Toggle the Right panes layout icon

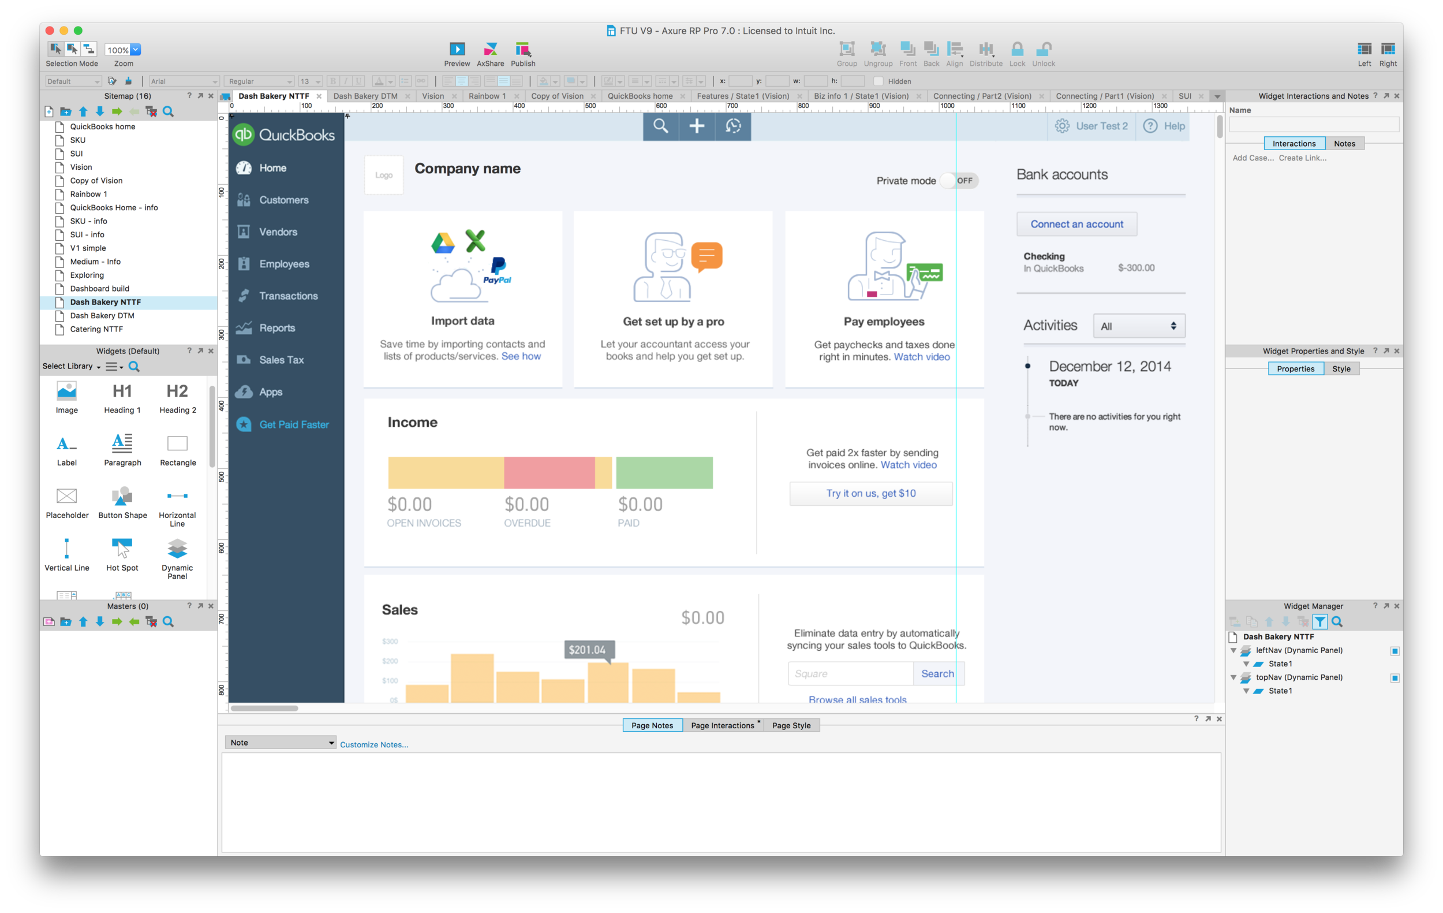pyautogui.click(x=1388, y=49)
